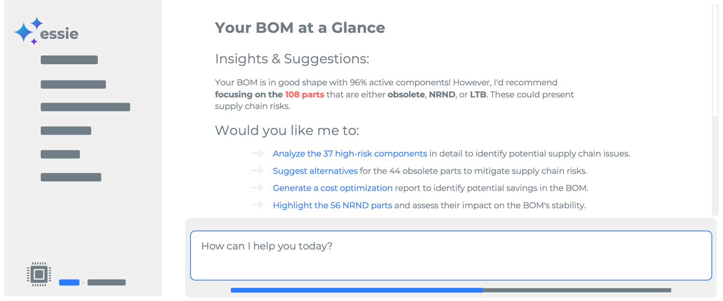723x301 pixels.
Task: Click the arrow beside Analyze high-risk components
Action: (x=257, y=153)
